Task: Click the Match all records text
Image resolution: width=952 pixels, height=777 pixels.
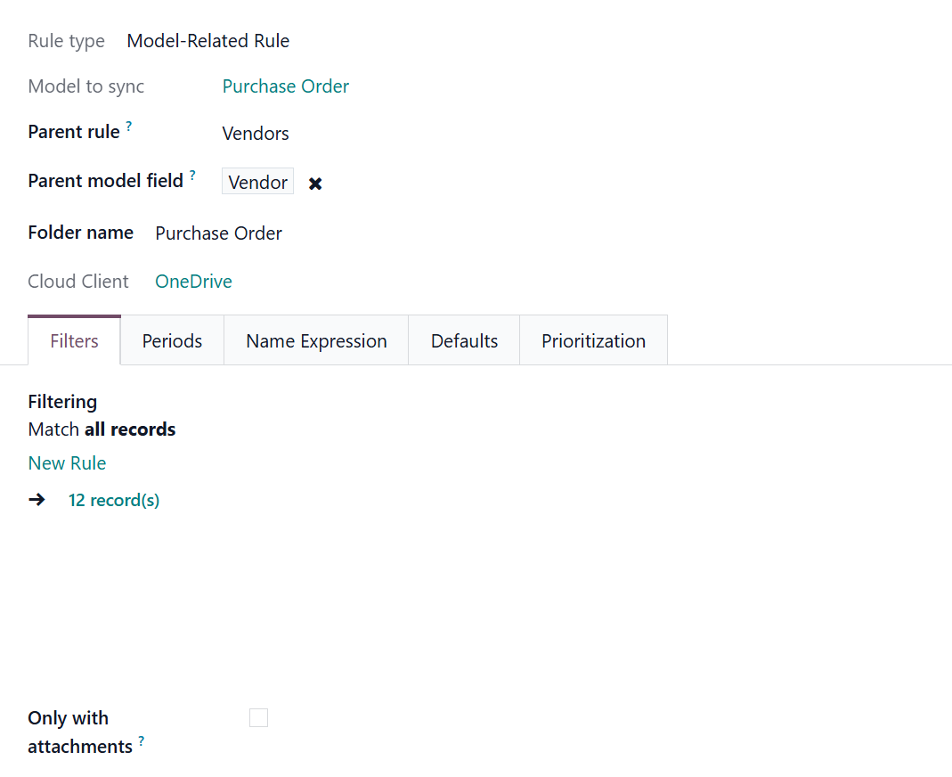Action: pyautogui.click(x=102, y=429)
